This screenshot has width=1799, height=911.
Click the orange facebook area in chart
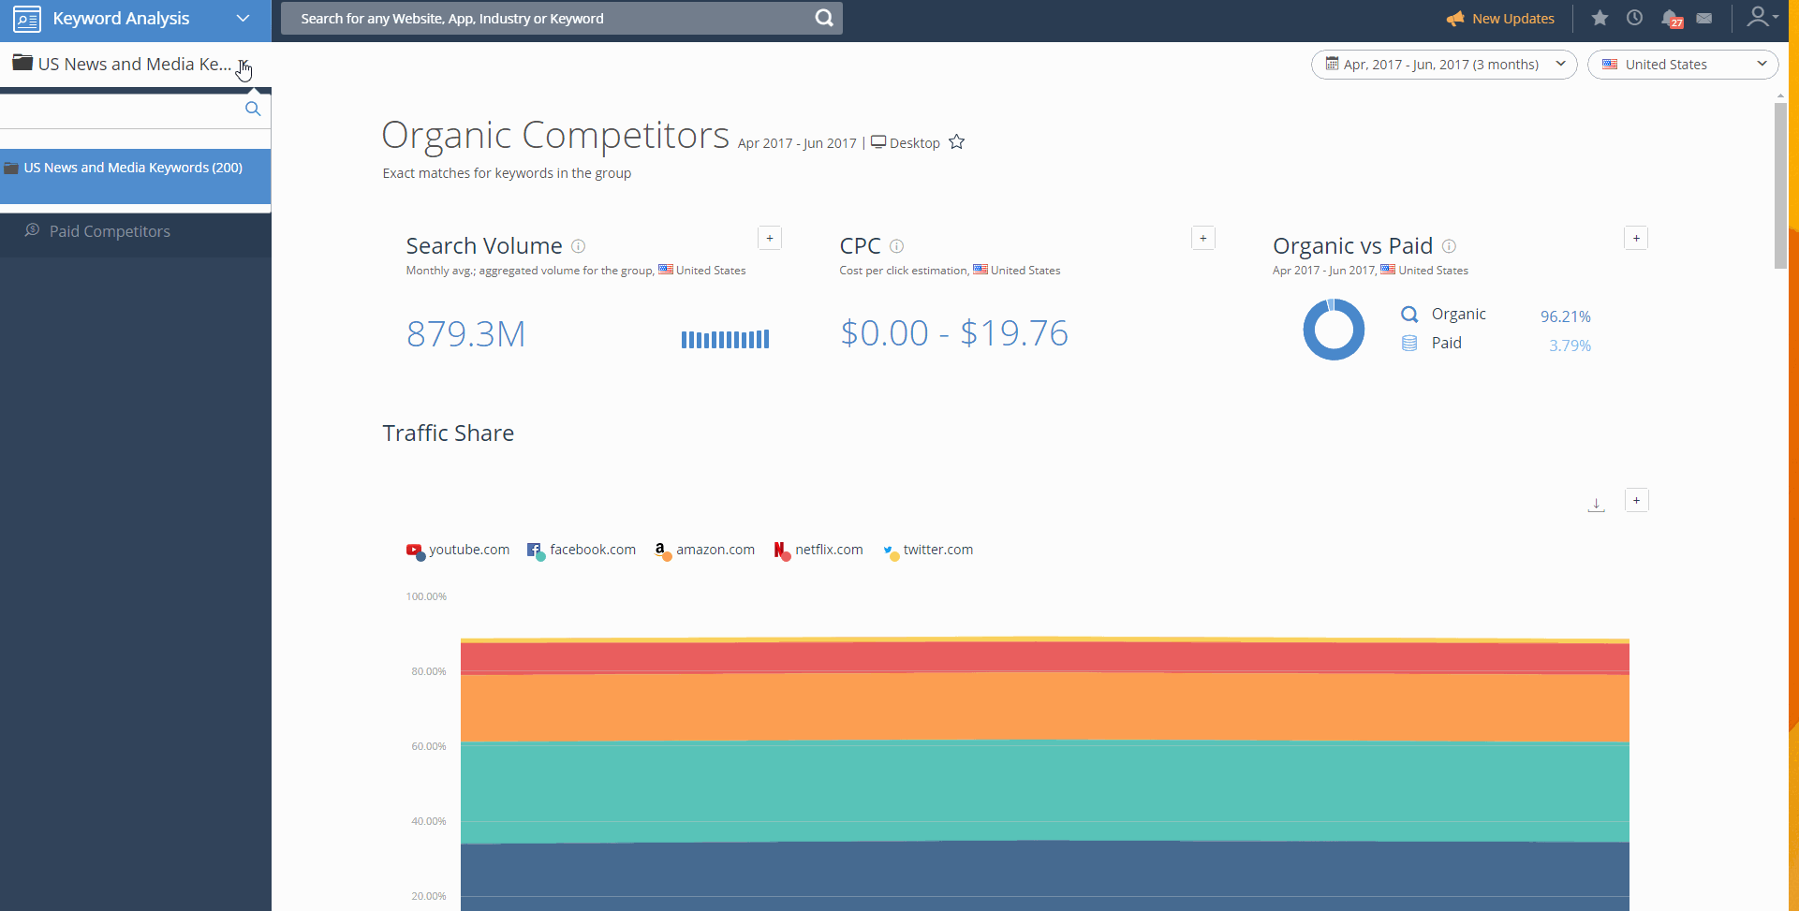[1044, 707]
